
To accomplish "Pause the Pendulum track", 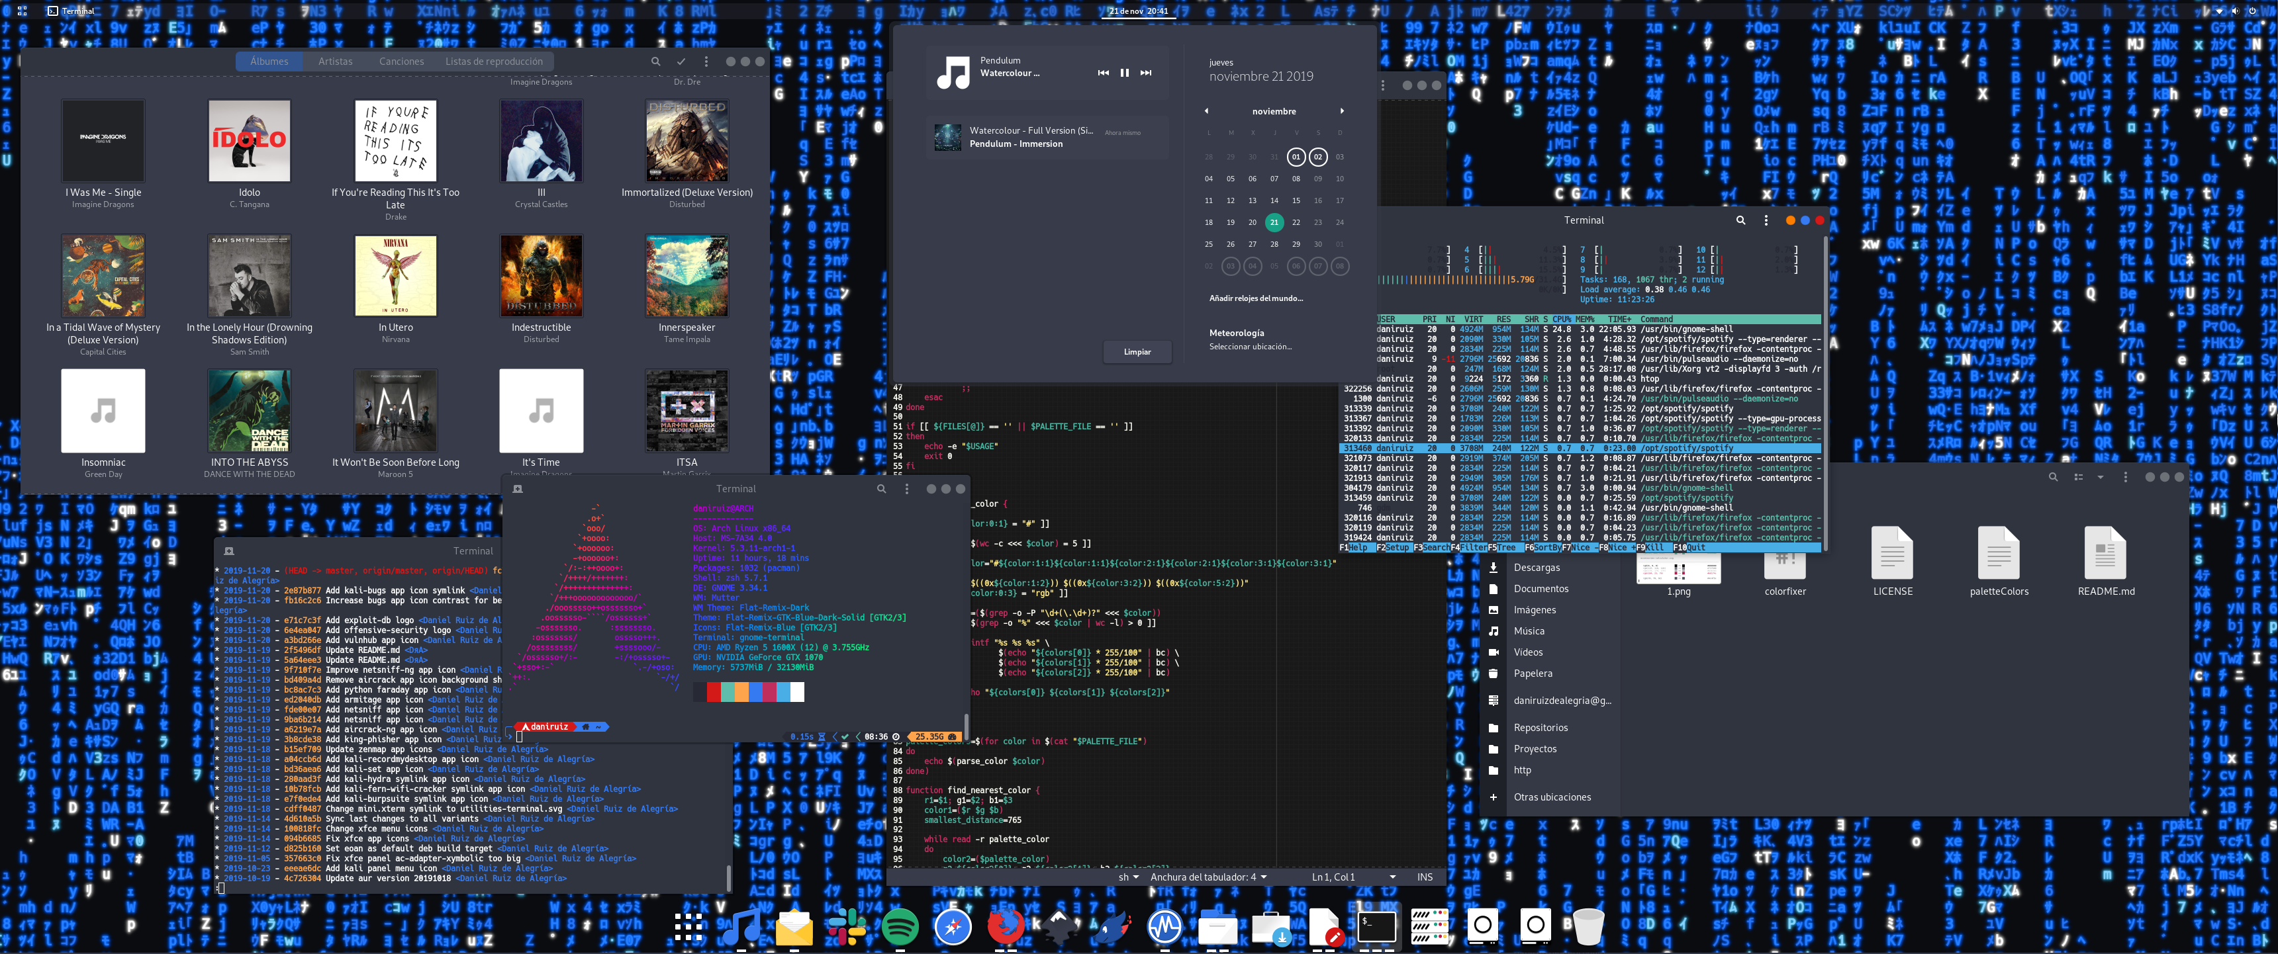I will tap(1124, 73).
